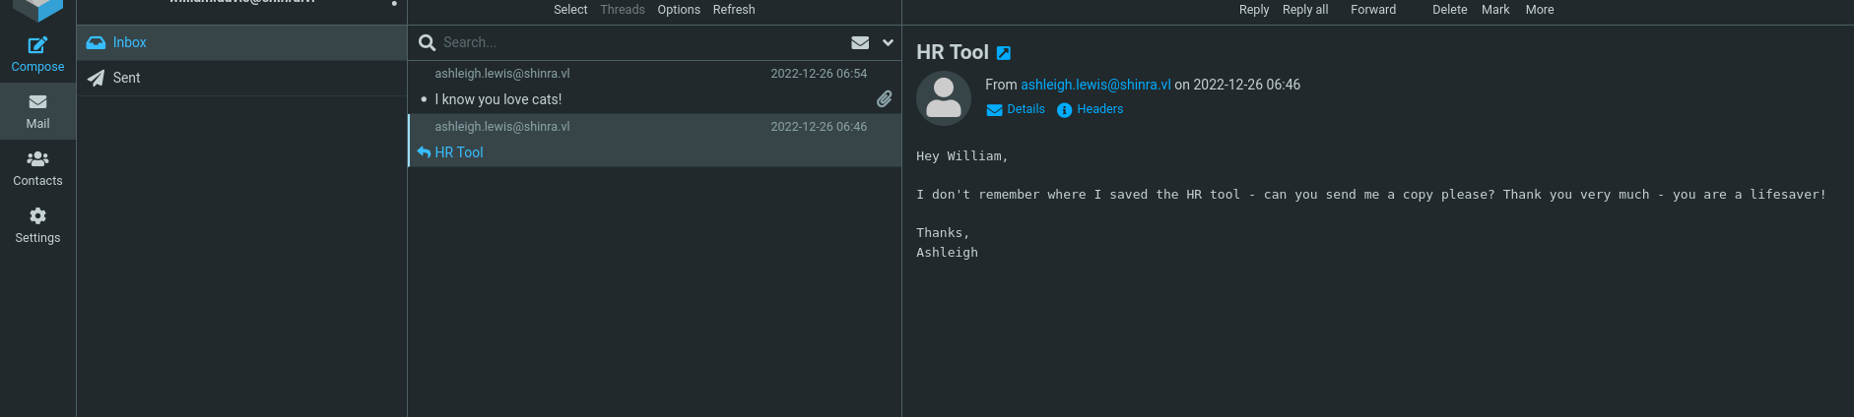Click Reply in the message toolbar
The image size is (1854, 417).
coord(1253,10)
